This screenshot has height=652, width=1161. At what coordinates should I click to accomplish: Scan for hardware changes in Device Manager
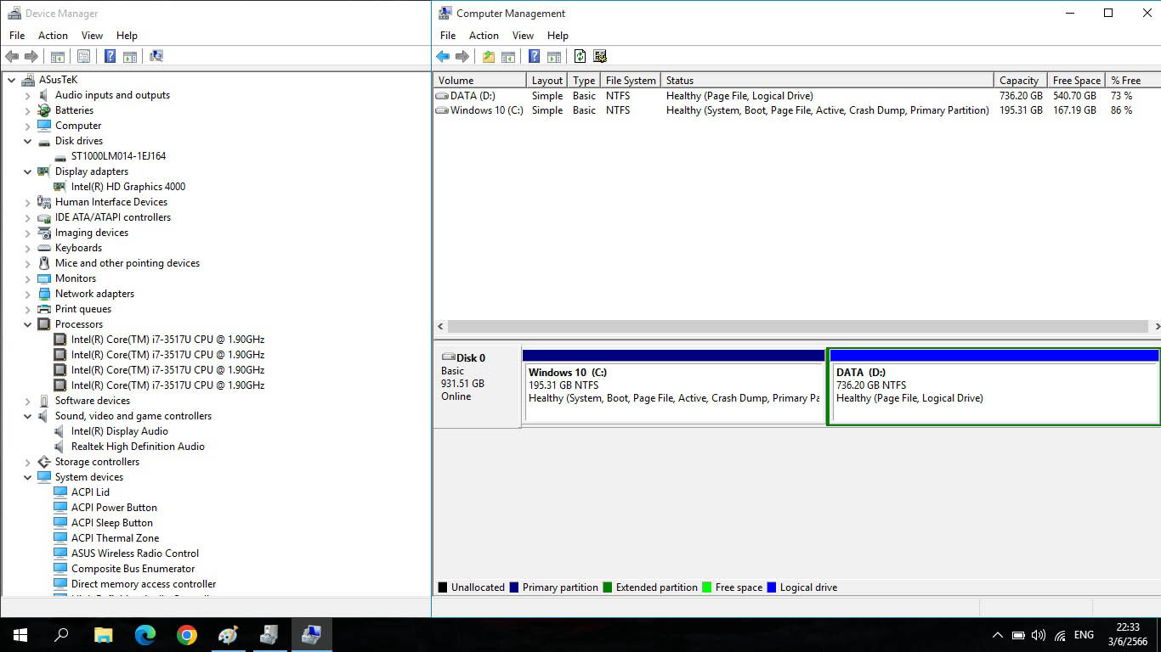[156, 57]
